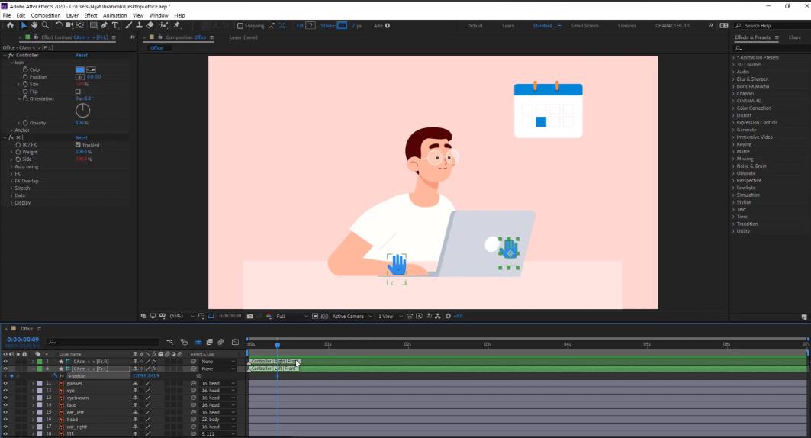The height and width of the screenshot is (438, 811).
Task: Select the Brush tool
Action: (x=128, y=25)
